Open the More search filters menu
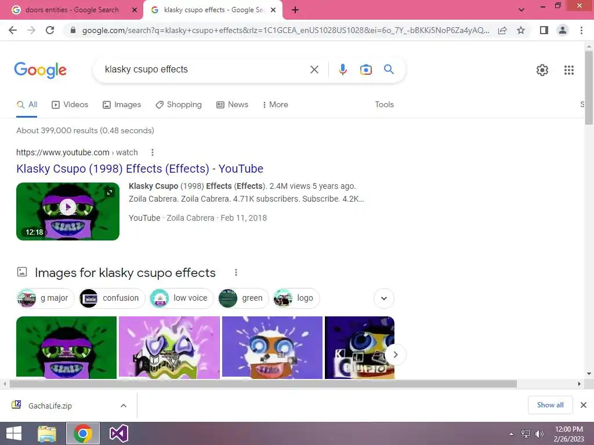 276,104
